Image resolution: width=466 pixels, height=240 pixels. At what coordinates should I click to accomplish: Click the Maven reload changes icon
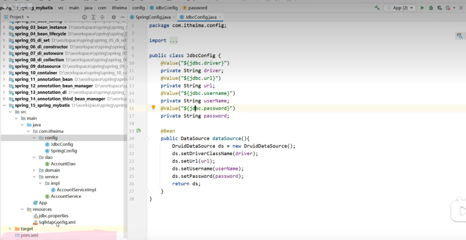click(x=459, y=35)
